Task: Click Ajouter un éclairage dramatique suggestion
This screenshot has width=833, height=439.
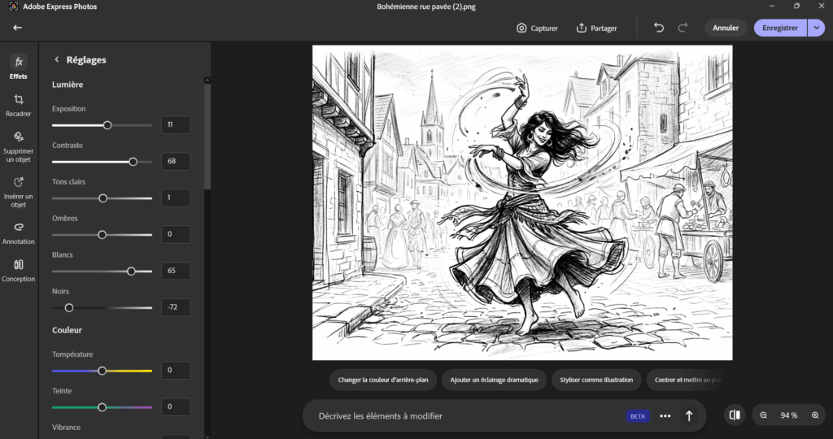Action: pos(494,380)
